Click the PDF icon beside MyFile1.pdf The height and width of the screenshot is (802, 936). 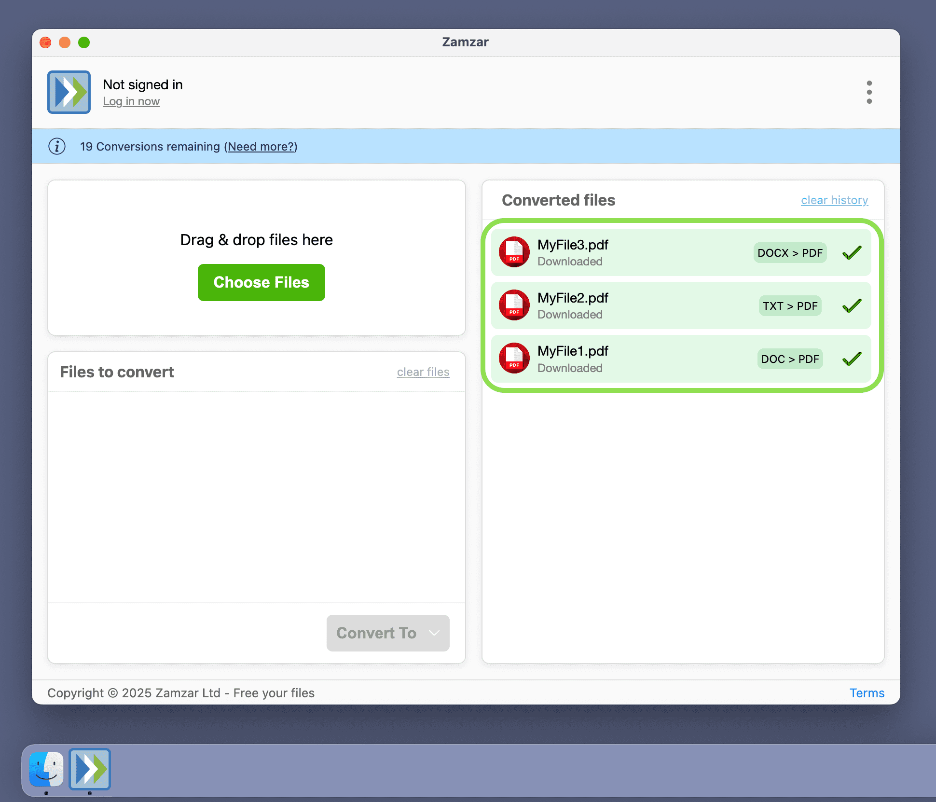[514, 359]
